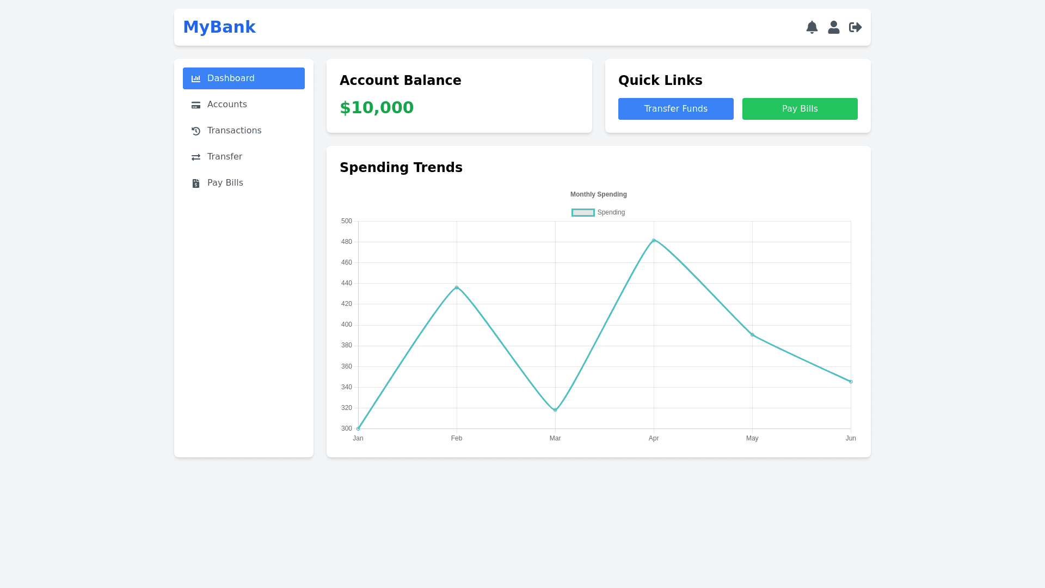Click the April peak data point
This screenshot has width=1045, height=588.
click(x=654, y=240)
